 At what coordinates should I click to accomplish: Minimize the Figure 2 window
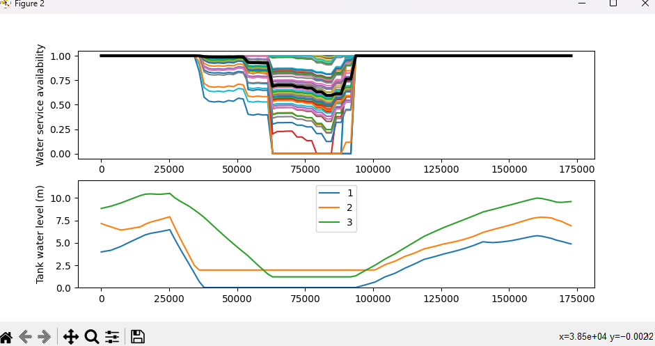581,3
